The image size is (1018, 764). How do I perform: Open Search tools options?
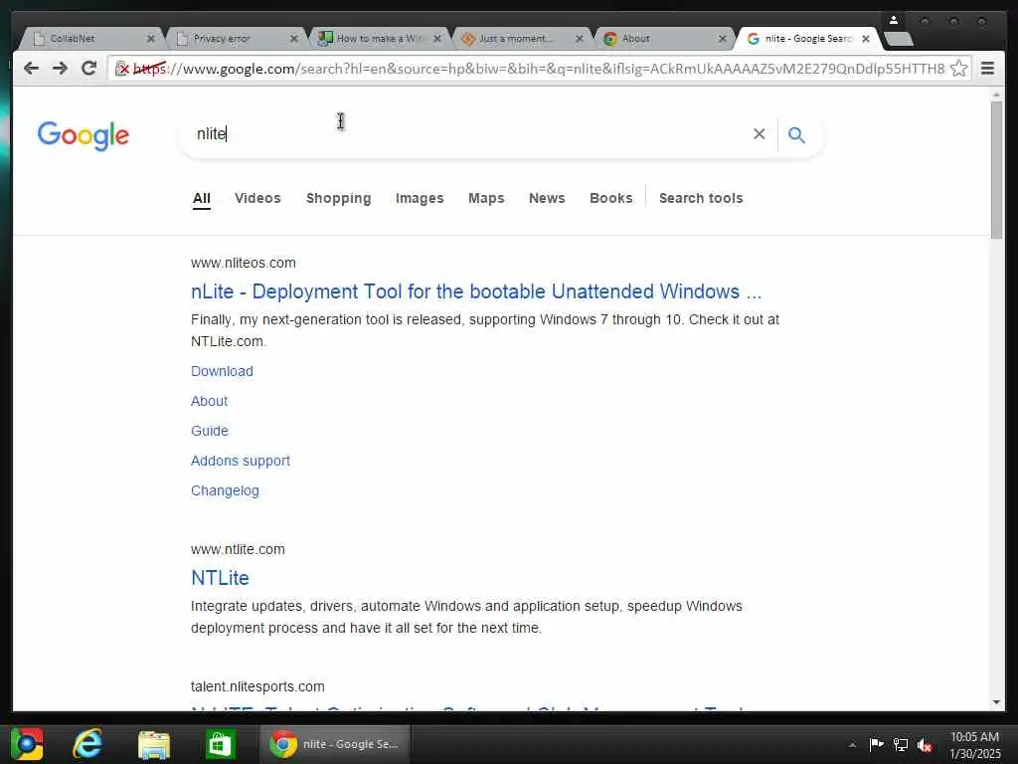tap(701, 198)
